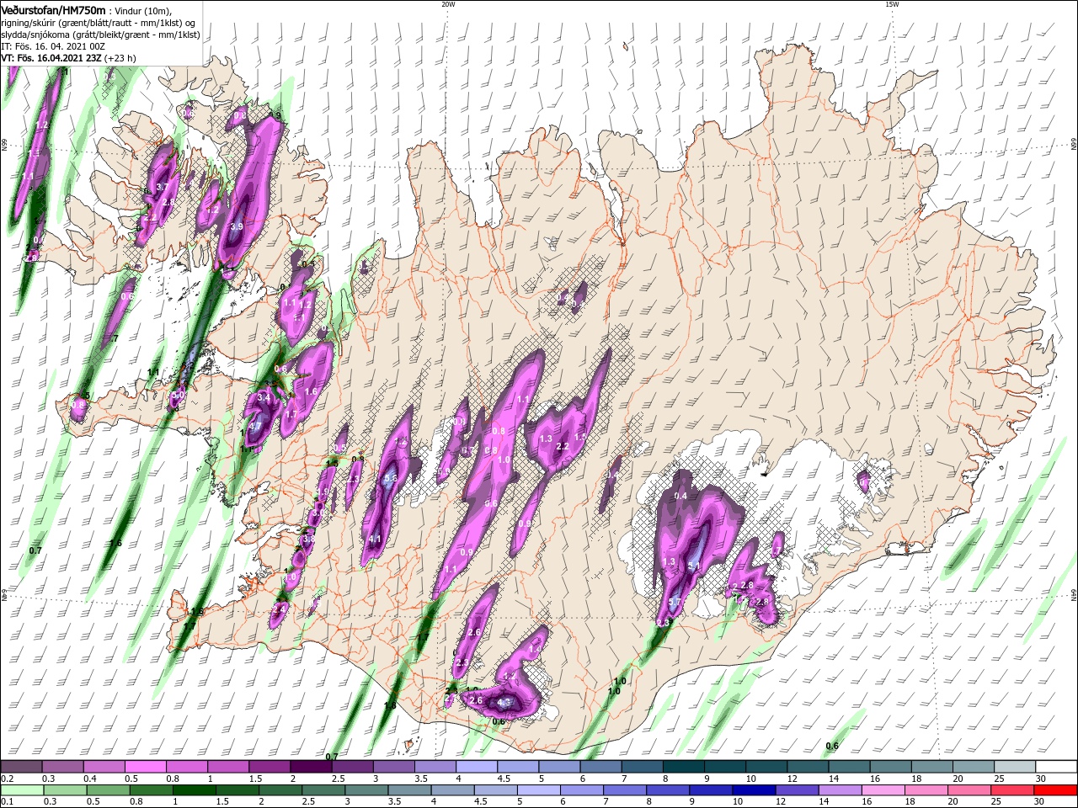Select deep blue lower swatch starting at 10
This screenshot has height=808, width=1078.
754,790
